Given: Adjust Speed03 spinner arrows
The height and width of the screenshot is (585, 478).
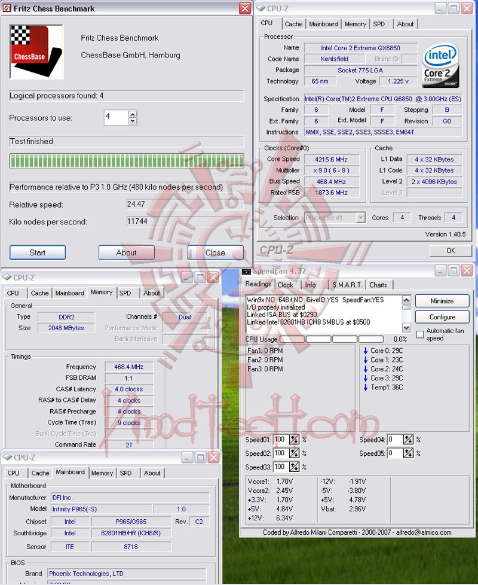Looking at the screenshot, I should [x=295, y=467].
